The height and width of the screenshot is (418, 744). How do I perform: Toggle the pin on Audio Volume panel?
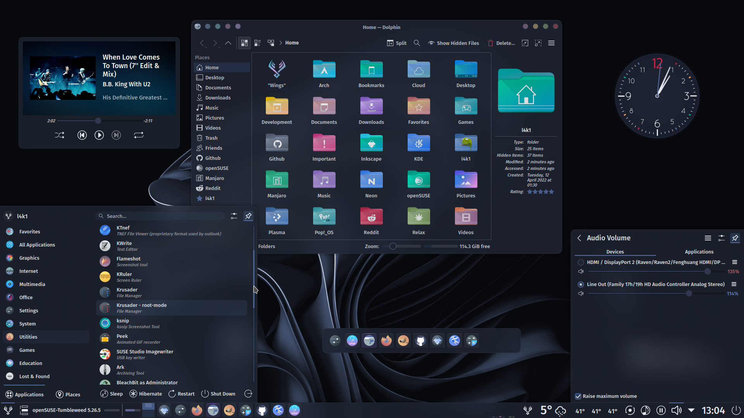click(x=735, y=238)
